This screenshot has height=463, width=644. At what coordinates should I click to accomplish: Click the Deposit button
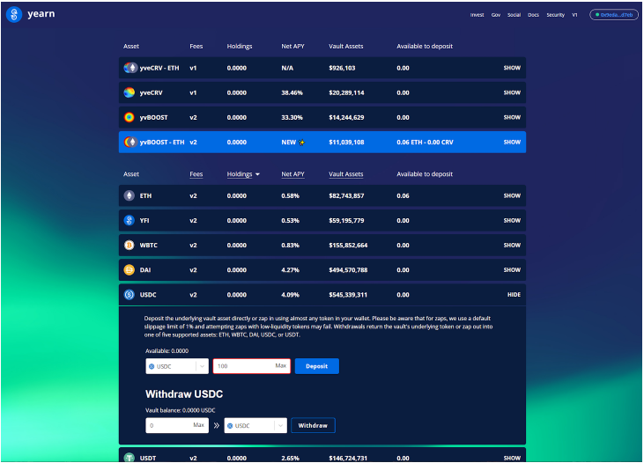point(316,366)
